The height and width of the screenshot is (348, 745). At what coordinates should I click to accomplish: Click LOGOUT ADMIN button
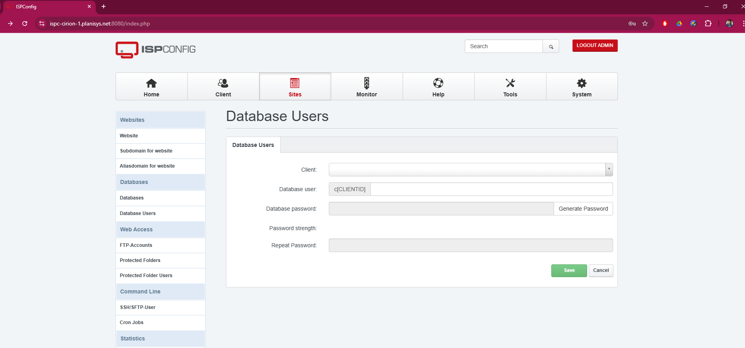(x=595, y=45)
